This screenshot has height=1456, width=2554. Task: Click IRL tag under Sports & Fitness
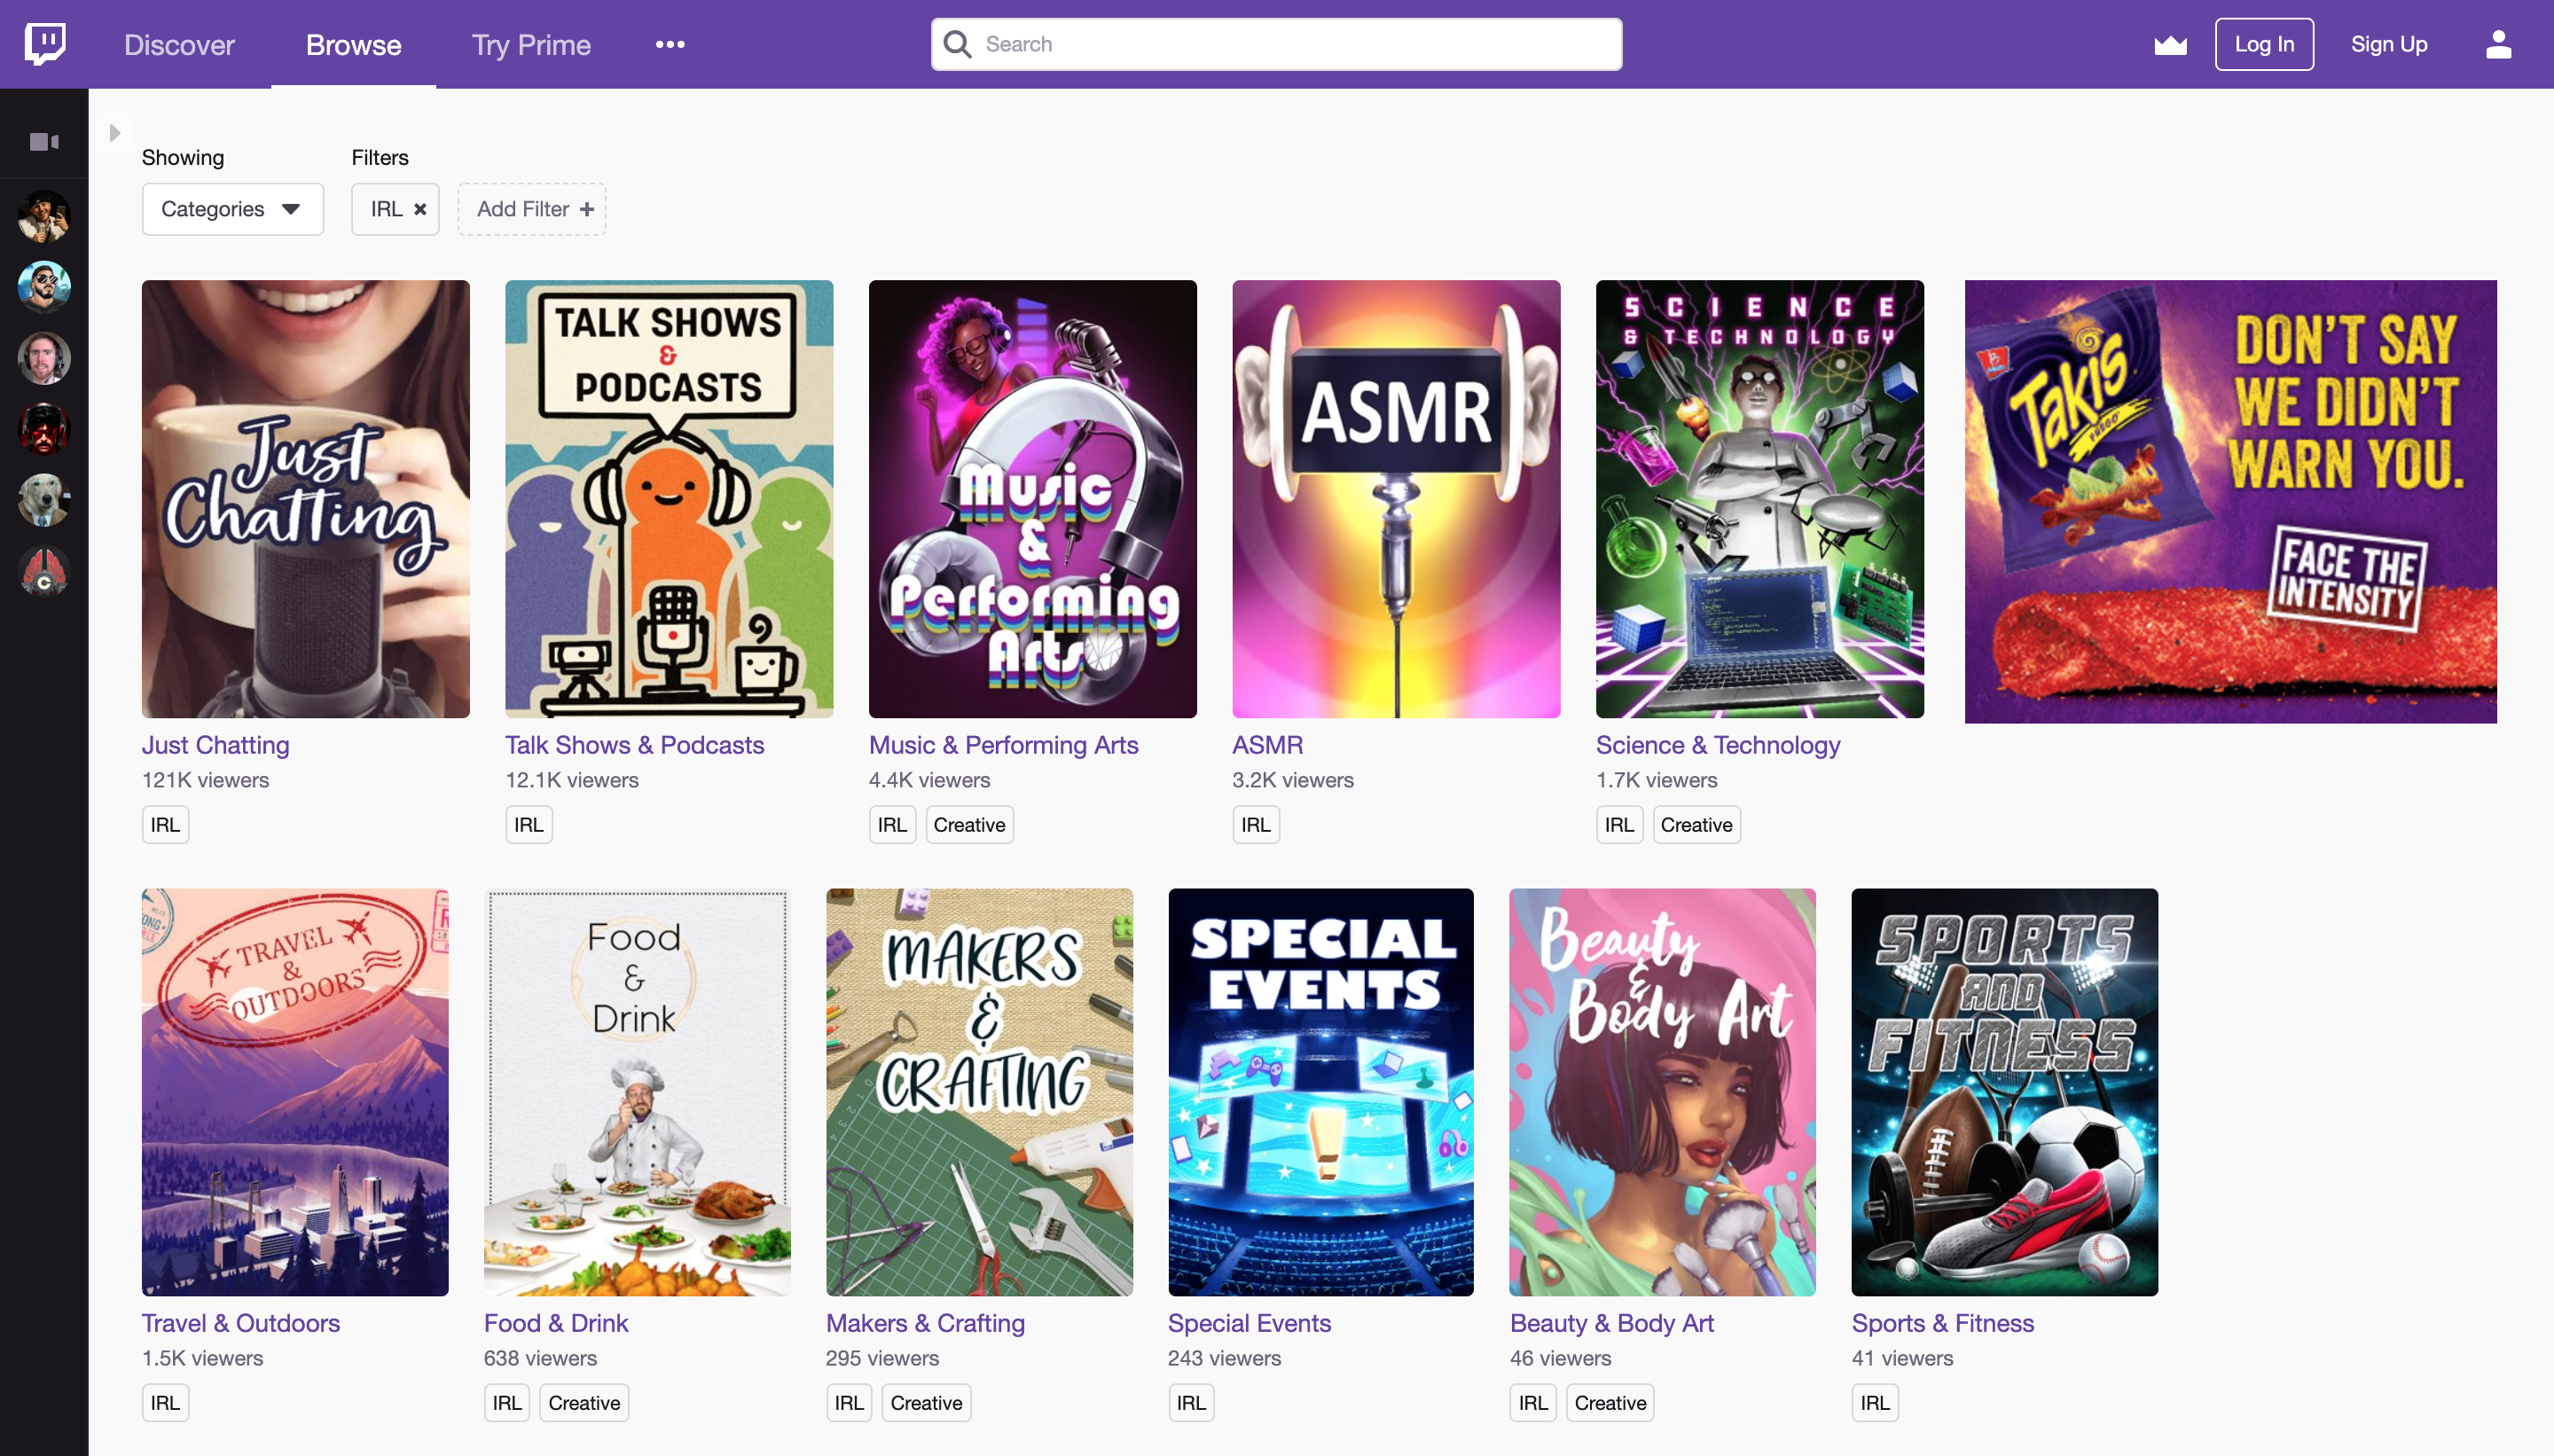[x=1875, y=1403]
